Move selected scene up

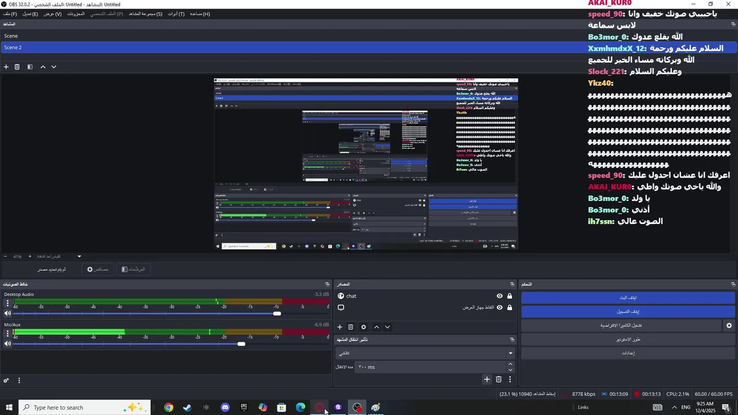tap(43, 67)
